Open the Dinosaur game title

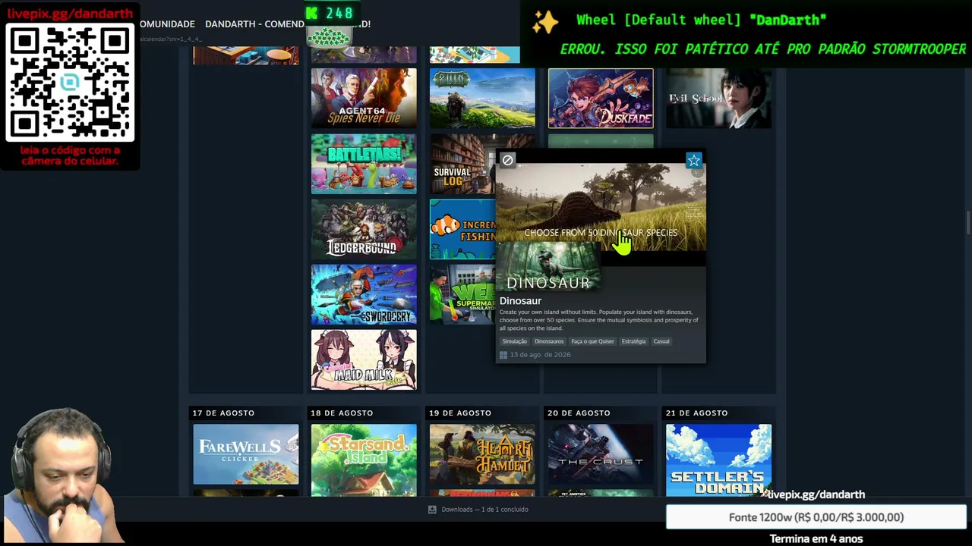pyautogui.click(x=520, y=301)
